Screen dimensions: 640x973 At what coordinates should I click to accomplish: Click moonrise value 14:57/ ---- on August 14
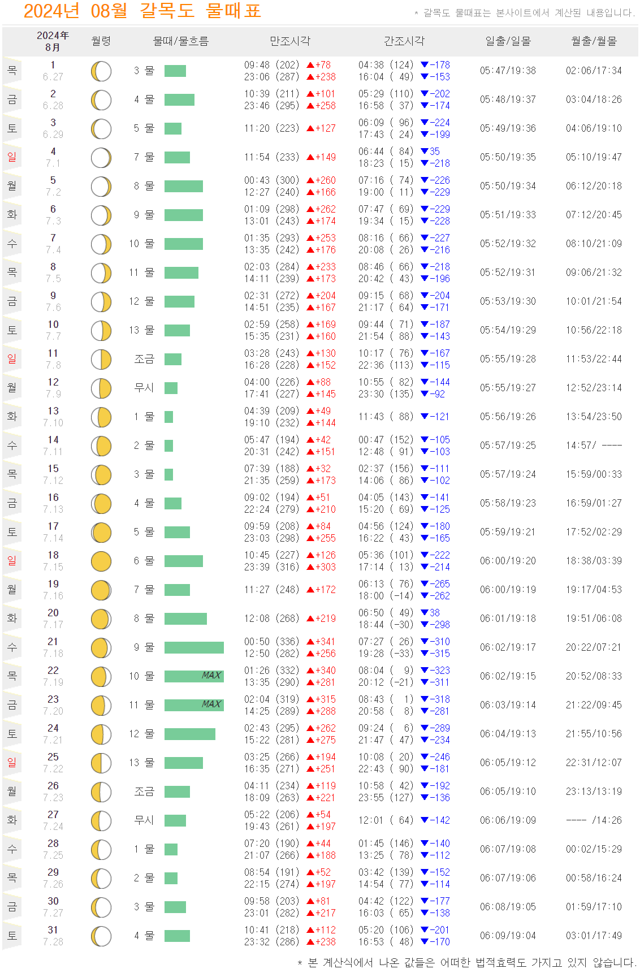(594, 446)
